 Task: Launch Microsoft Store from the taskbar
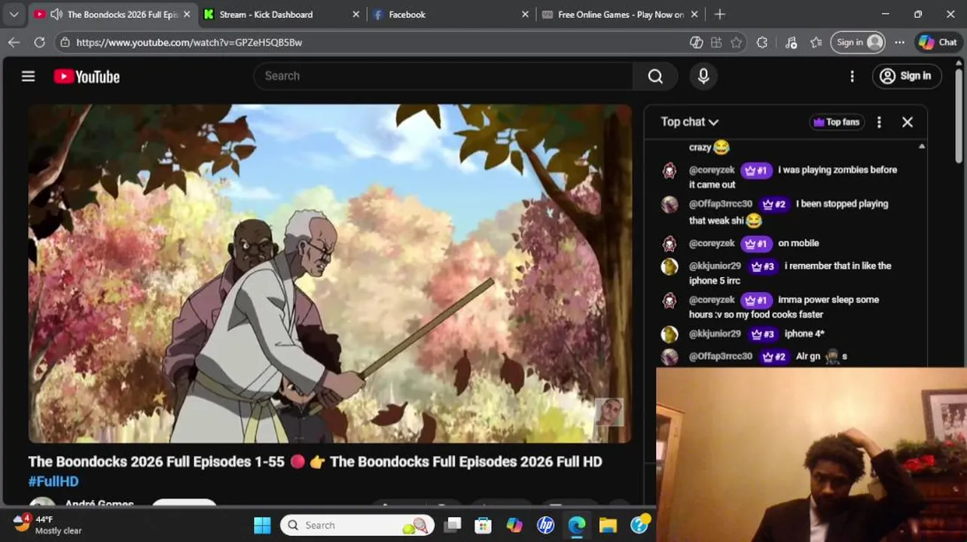(483, 525)
